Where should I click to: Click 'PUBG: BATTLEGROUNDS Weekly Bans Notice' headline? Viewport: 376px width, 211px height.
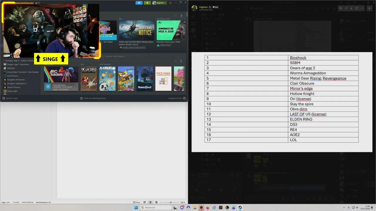coord(136,43)
